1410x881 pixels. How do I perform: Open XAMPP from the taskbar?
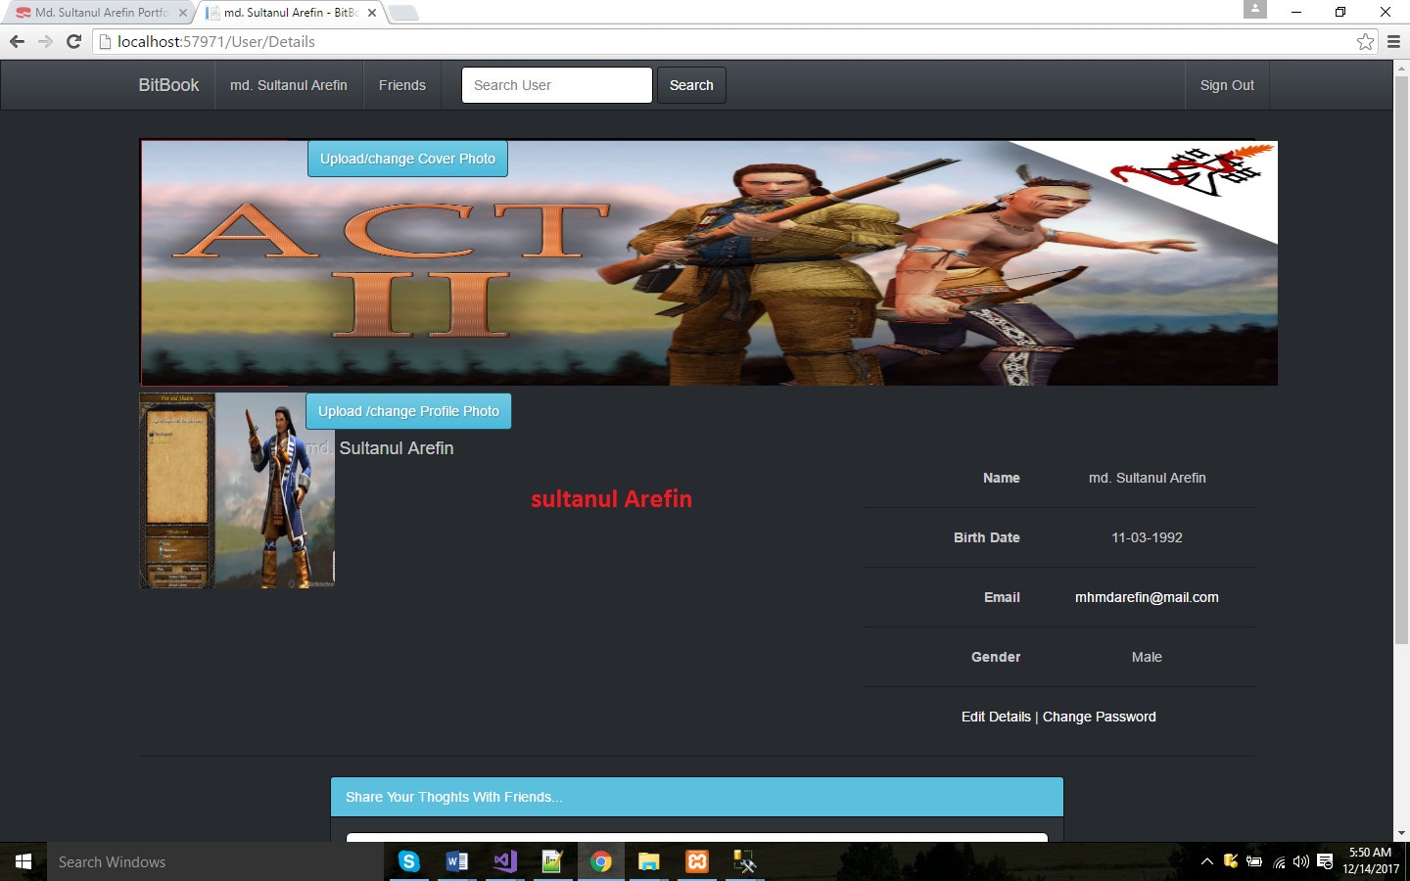(697, 861)
